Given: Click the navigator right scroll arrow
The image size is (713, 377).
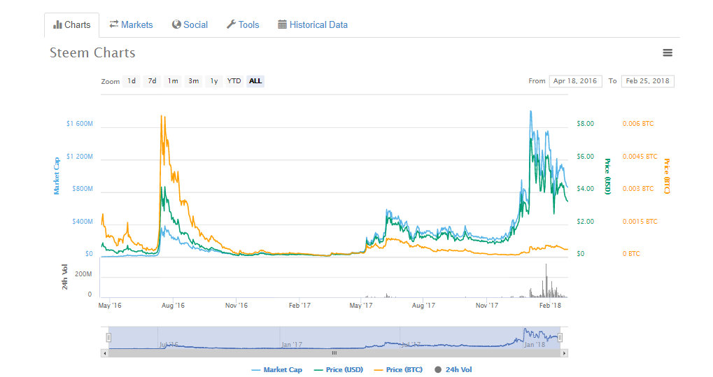Looking at the screenshot, I should pyautogui.click(x=564, y=353).
